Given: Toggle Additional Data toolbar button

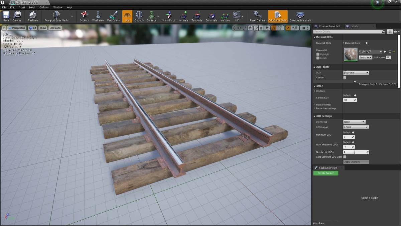Looking at the screenshot, I should pos(278,16).
